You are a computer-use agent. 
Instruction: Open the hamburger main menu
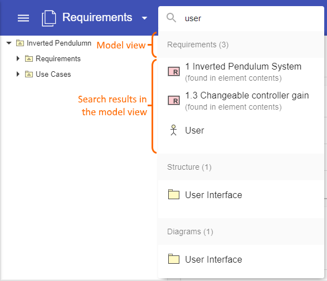23,18
